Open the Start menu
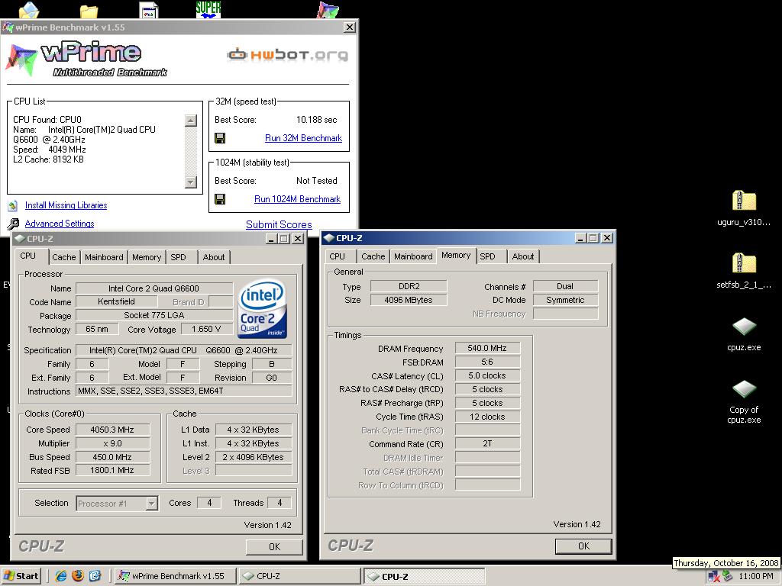This screenshot has width=782, height=586. 21,576
